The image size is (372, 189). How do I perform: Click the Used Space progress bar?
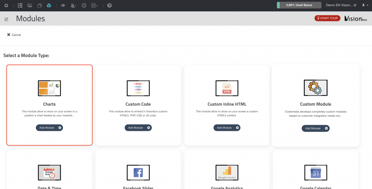click(x=299, y=5)
